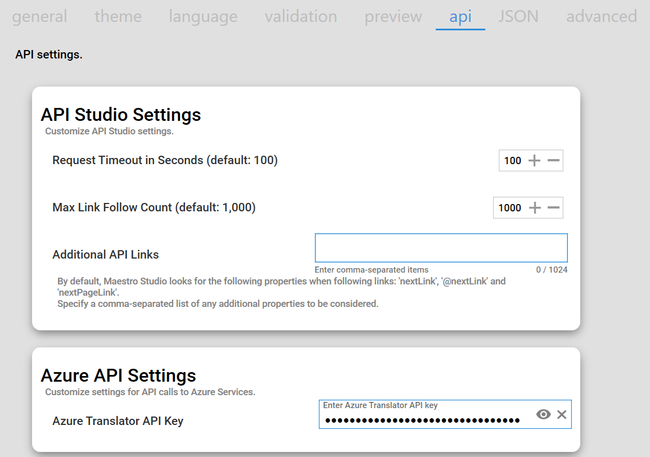Click the Additional API Links text box
650x457 pixels.
coord(441,248)
